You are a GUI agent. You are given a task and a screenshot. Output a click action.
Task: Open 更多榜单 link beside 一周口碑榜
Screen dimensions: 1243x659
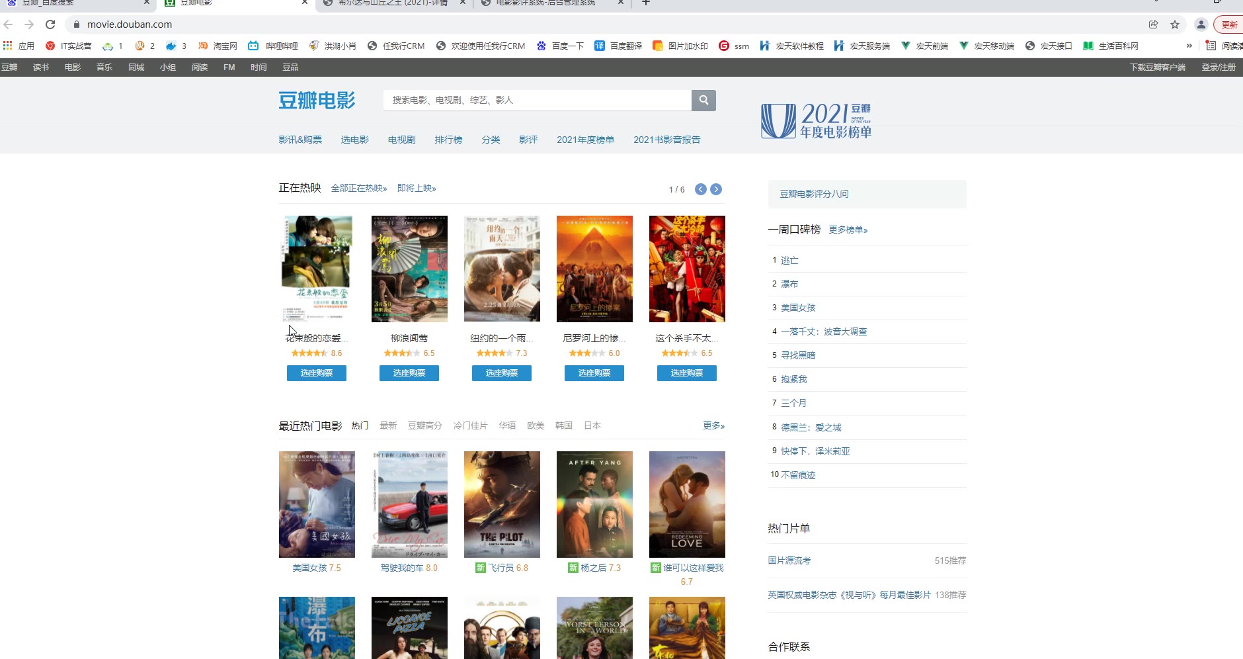(x=848, y=230)
